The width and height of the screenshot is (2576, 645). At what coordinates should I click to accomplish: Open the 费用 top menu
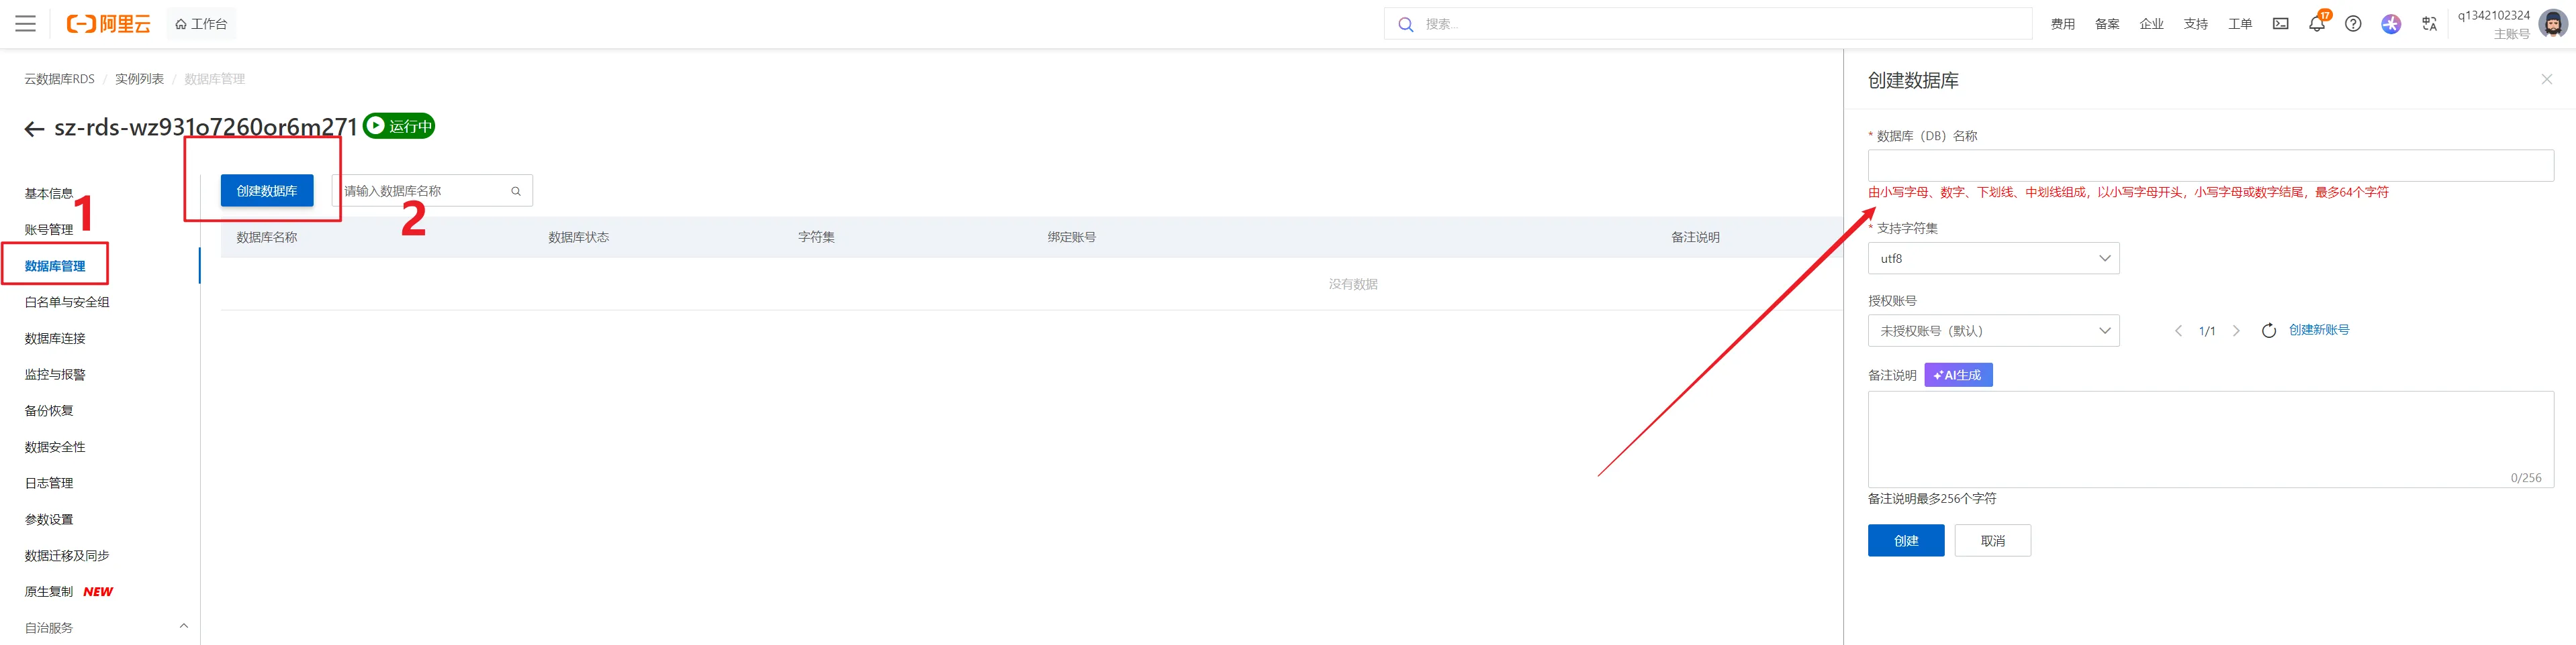coord(2062,24)
